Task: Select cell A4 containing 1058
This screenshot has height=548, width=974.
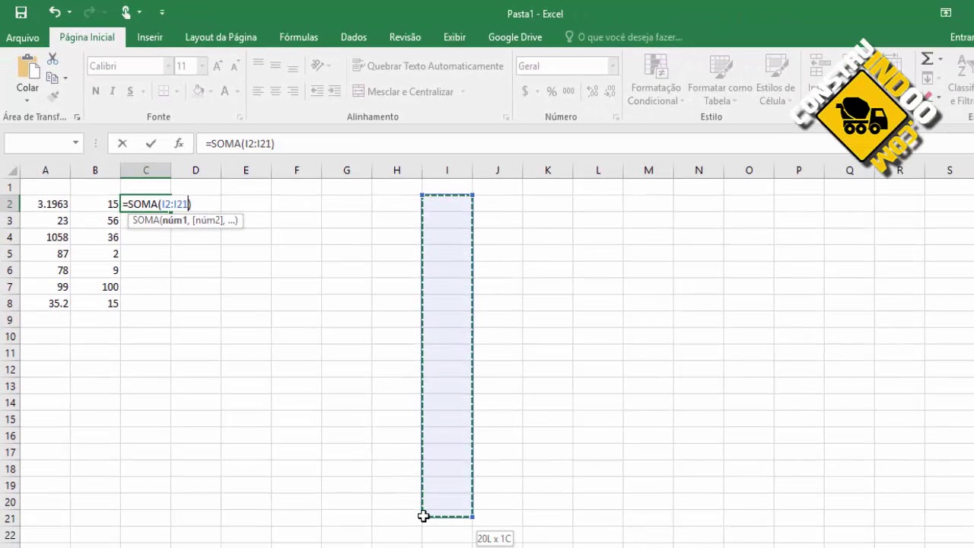Action: pos(45,237)
